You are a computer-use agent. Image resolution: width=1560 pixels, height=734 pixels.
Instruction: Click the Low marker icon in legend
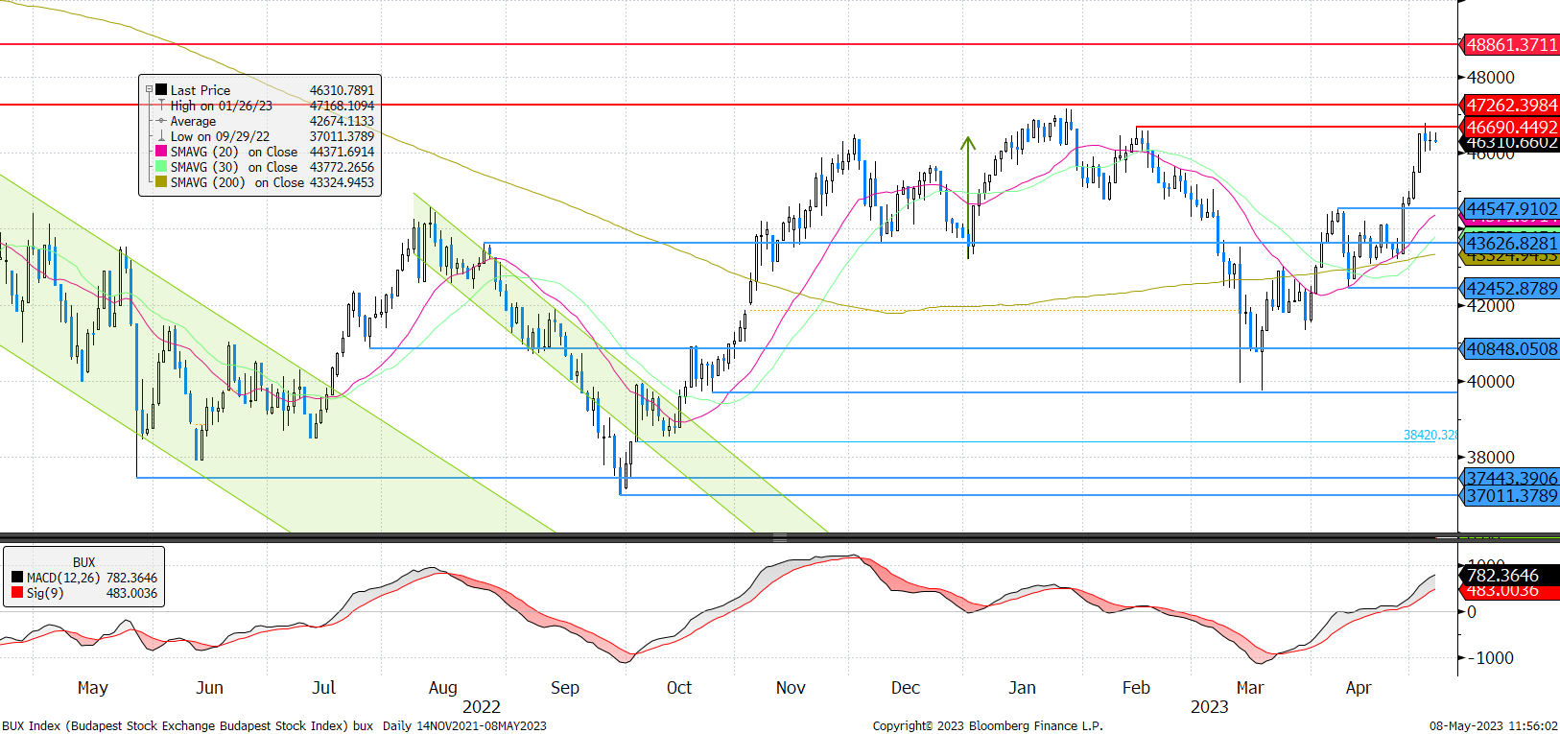click(x=161, y=136)
